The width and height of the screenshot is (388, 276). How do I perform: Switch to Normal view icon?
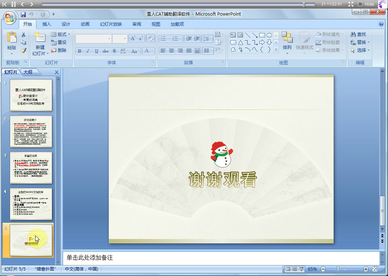(288, 269)
